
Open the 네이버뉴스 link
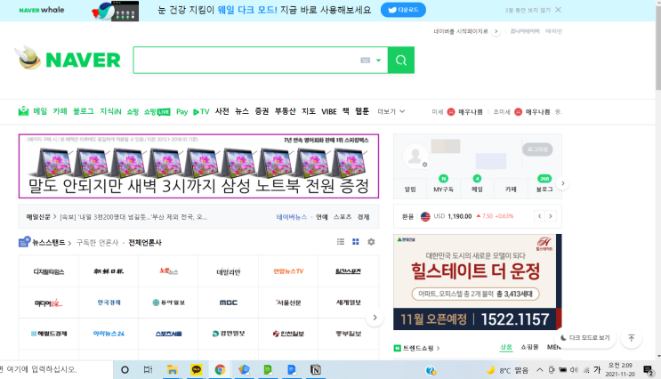pos(291,217)
